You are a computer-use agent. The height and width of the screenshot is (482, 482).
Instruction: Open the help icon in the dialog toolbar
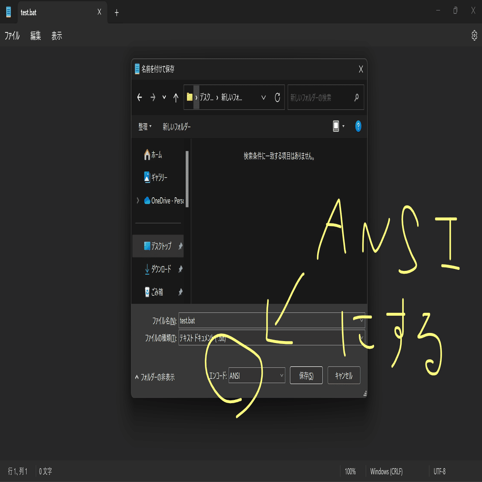point(358,126)
